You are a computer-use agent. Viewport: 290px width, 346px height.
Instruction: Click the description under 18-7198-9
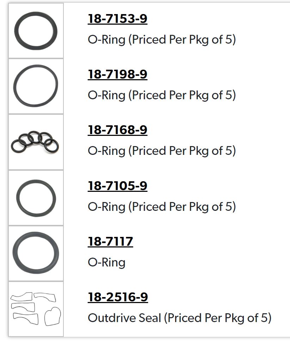pos(162,95)
